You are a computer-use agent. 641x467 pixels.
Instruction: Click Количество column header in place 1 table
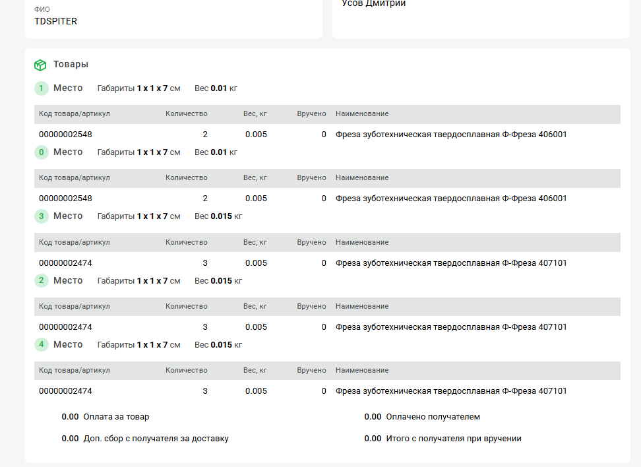coord(186,114)
